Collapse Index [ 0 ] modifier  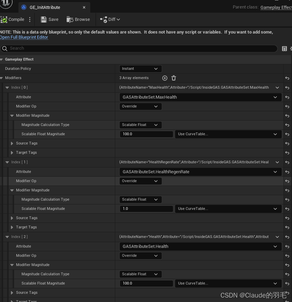point(7,87)
